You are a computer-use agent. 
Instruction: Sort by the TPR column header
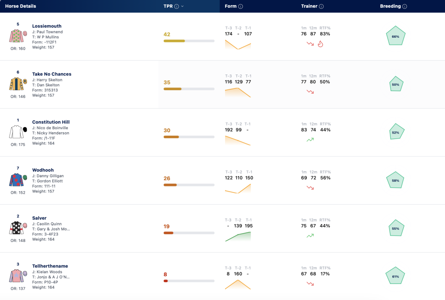[x=168, y=6]
